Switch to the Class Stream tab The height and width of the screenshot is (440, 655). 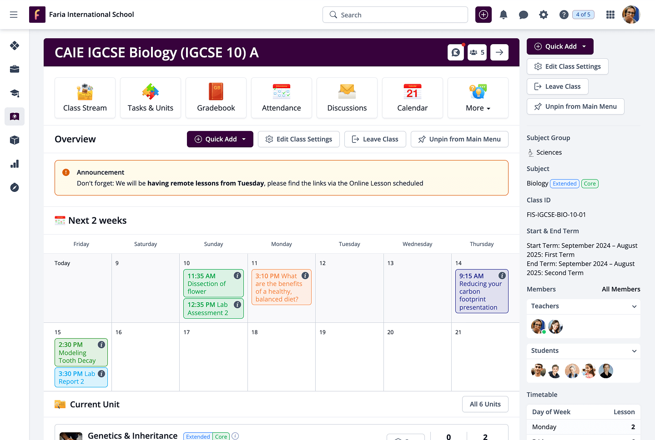pos(85,98)
